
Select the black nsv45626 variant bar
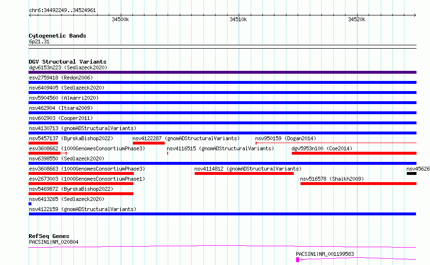pos(412,173)
